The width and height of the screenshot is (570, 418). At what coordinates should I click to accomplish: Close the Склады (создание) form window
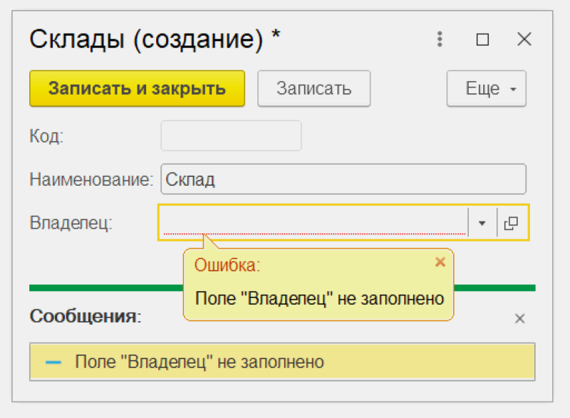[524, 39]
